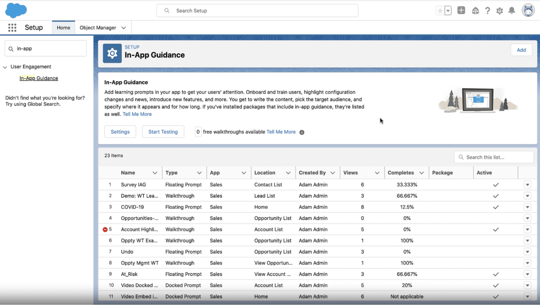
Task: Click the notifications bell icon
Action: [x=512, y=10]
